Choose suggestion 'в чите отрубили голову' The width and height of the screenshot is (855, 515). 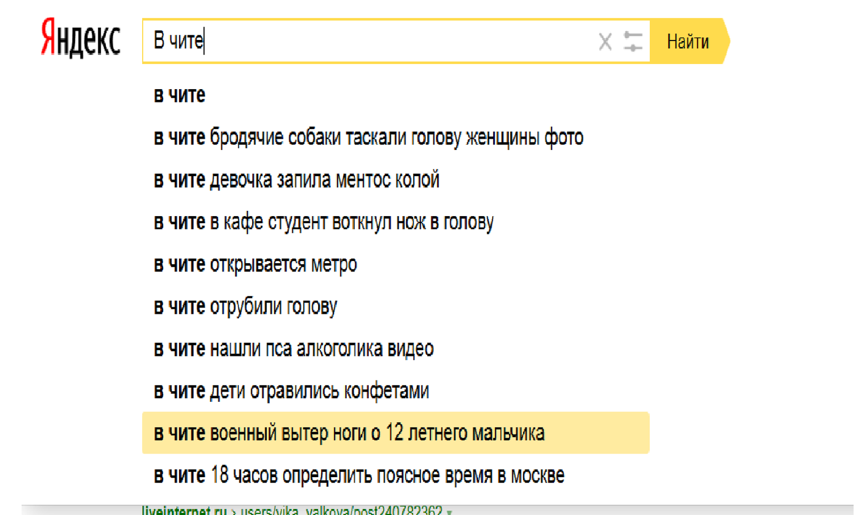(245, 306)
